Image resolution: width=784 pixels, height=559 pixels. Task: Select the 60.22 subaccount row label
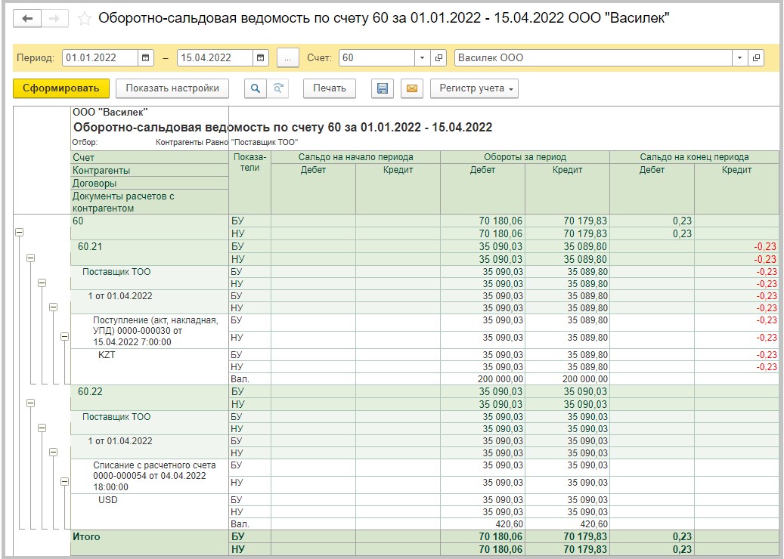90,391
